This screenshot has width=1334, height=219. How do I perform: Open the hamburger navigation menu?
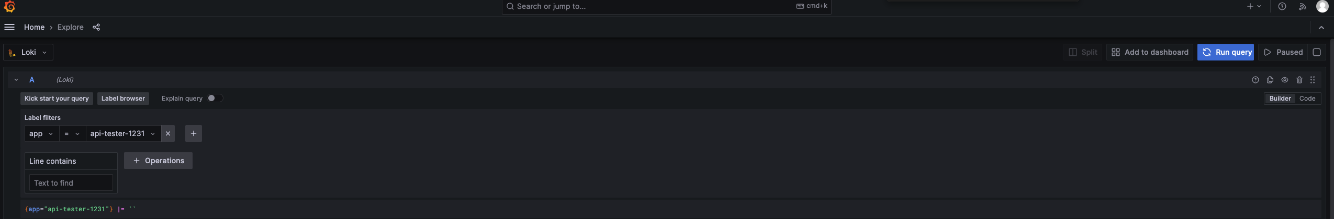pos(9,27)
